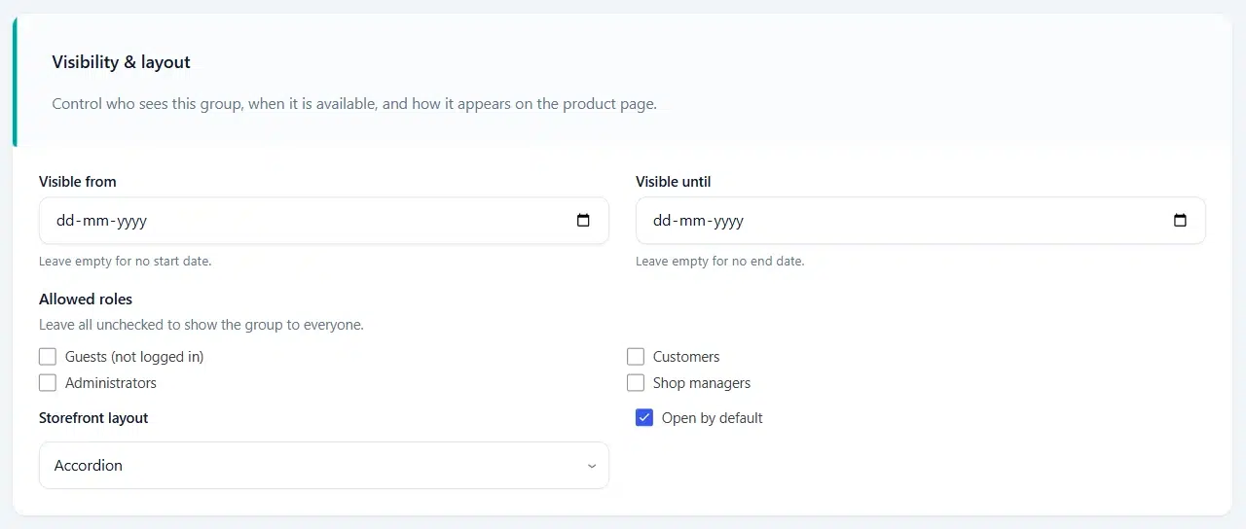The width and height of the screenshot is (1246, 529).
Task: Click the Visible until date field
Action: coord(921,221)
